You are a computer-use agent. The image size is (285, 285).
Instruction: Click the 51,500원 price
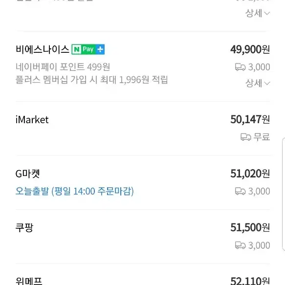250,228
